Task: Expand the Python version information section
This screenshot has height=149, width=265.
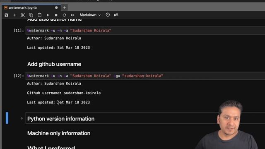Action: 22,118
